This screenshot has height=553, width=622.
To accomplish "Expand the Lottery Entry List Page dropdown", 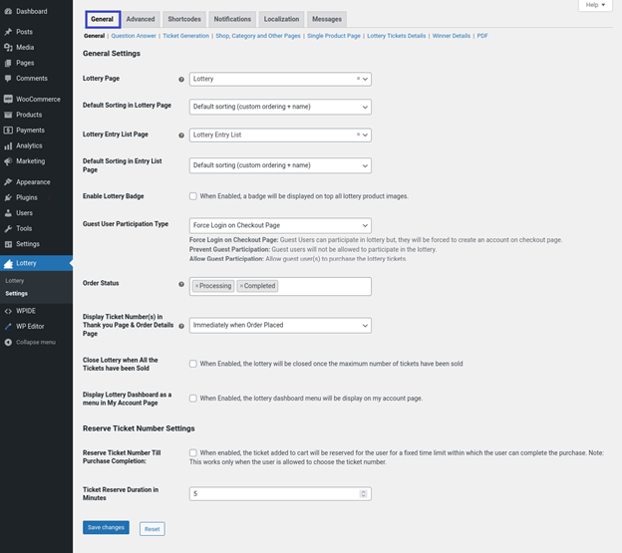I will click(280, 135).
